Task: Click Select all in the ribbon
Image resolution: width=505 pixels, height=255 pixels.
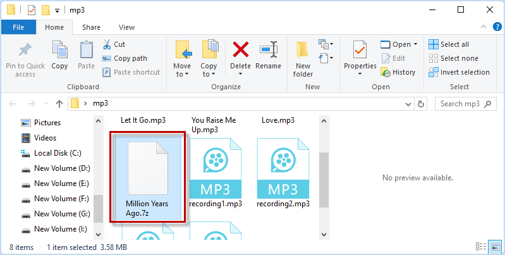Action: (x=449, y=44)
